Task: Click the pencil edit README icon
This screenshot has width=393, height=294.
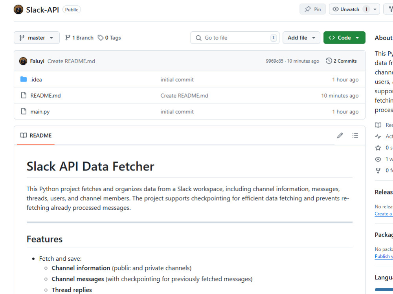Action: pyautogui.click(x=340, y=136)
